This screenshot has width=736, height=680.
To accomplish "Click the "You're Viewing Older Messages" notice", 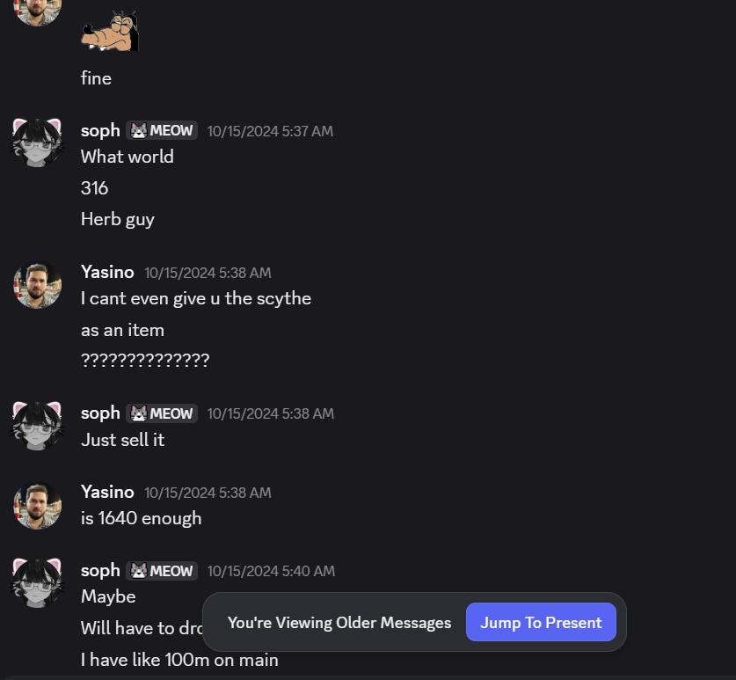I will (339, 623).
